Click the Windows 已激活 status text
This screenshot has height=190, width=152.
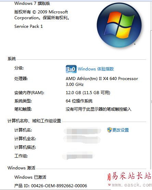point(30,177)
